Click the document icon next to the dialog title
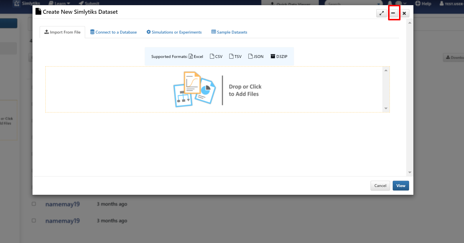The height and width of the screenshot is (243, 464). tap(38, 11)
